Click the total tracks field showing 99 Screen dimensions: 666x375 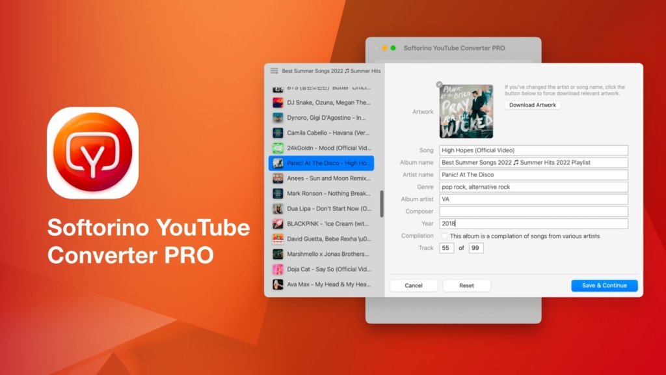pyautogui.click(x=476, y=248)
